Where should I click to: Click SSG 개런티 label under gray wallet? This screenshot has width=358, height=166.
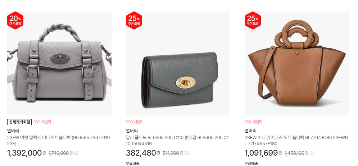(135, 122)
